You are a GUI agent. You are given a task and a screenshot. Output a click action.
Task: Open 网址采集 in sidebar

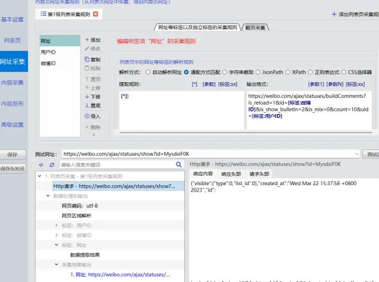tap(13, 62)
